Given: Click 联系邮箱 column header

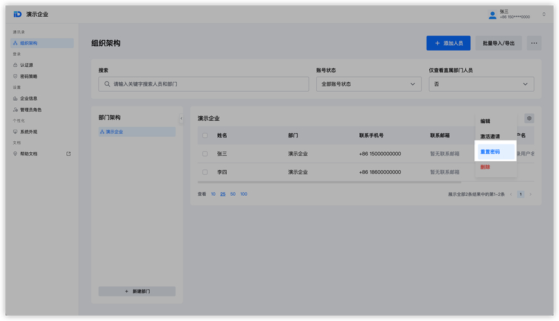Looking at the screenshot, I should [x=440, y=135].
